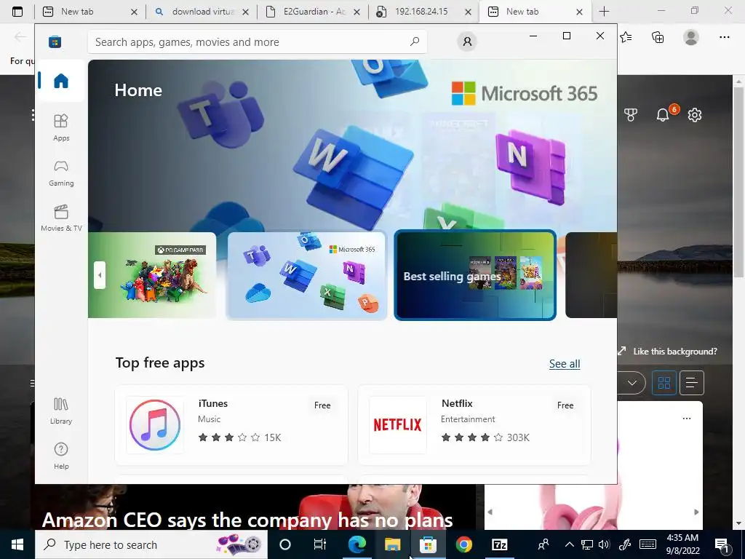Open the Best selling games card
The height and width of the screenshot is (559, 745).
(x=475, y=274)
